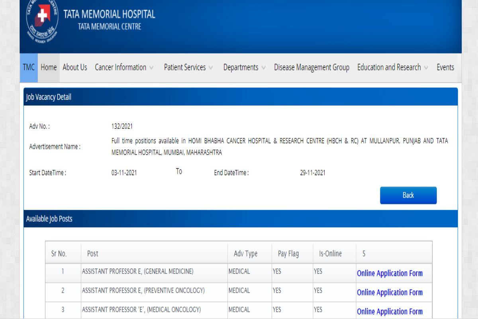This screenshot has width=478, height=319.
Task: Expand the Departments dropdown menu
Action: (x=244, y=67)
